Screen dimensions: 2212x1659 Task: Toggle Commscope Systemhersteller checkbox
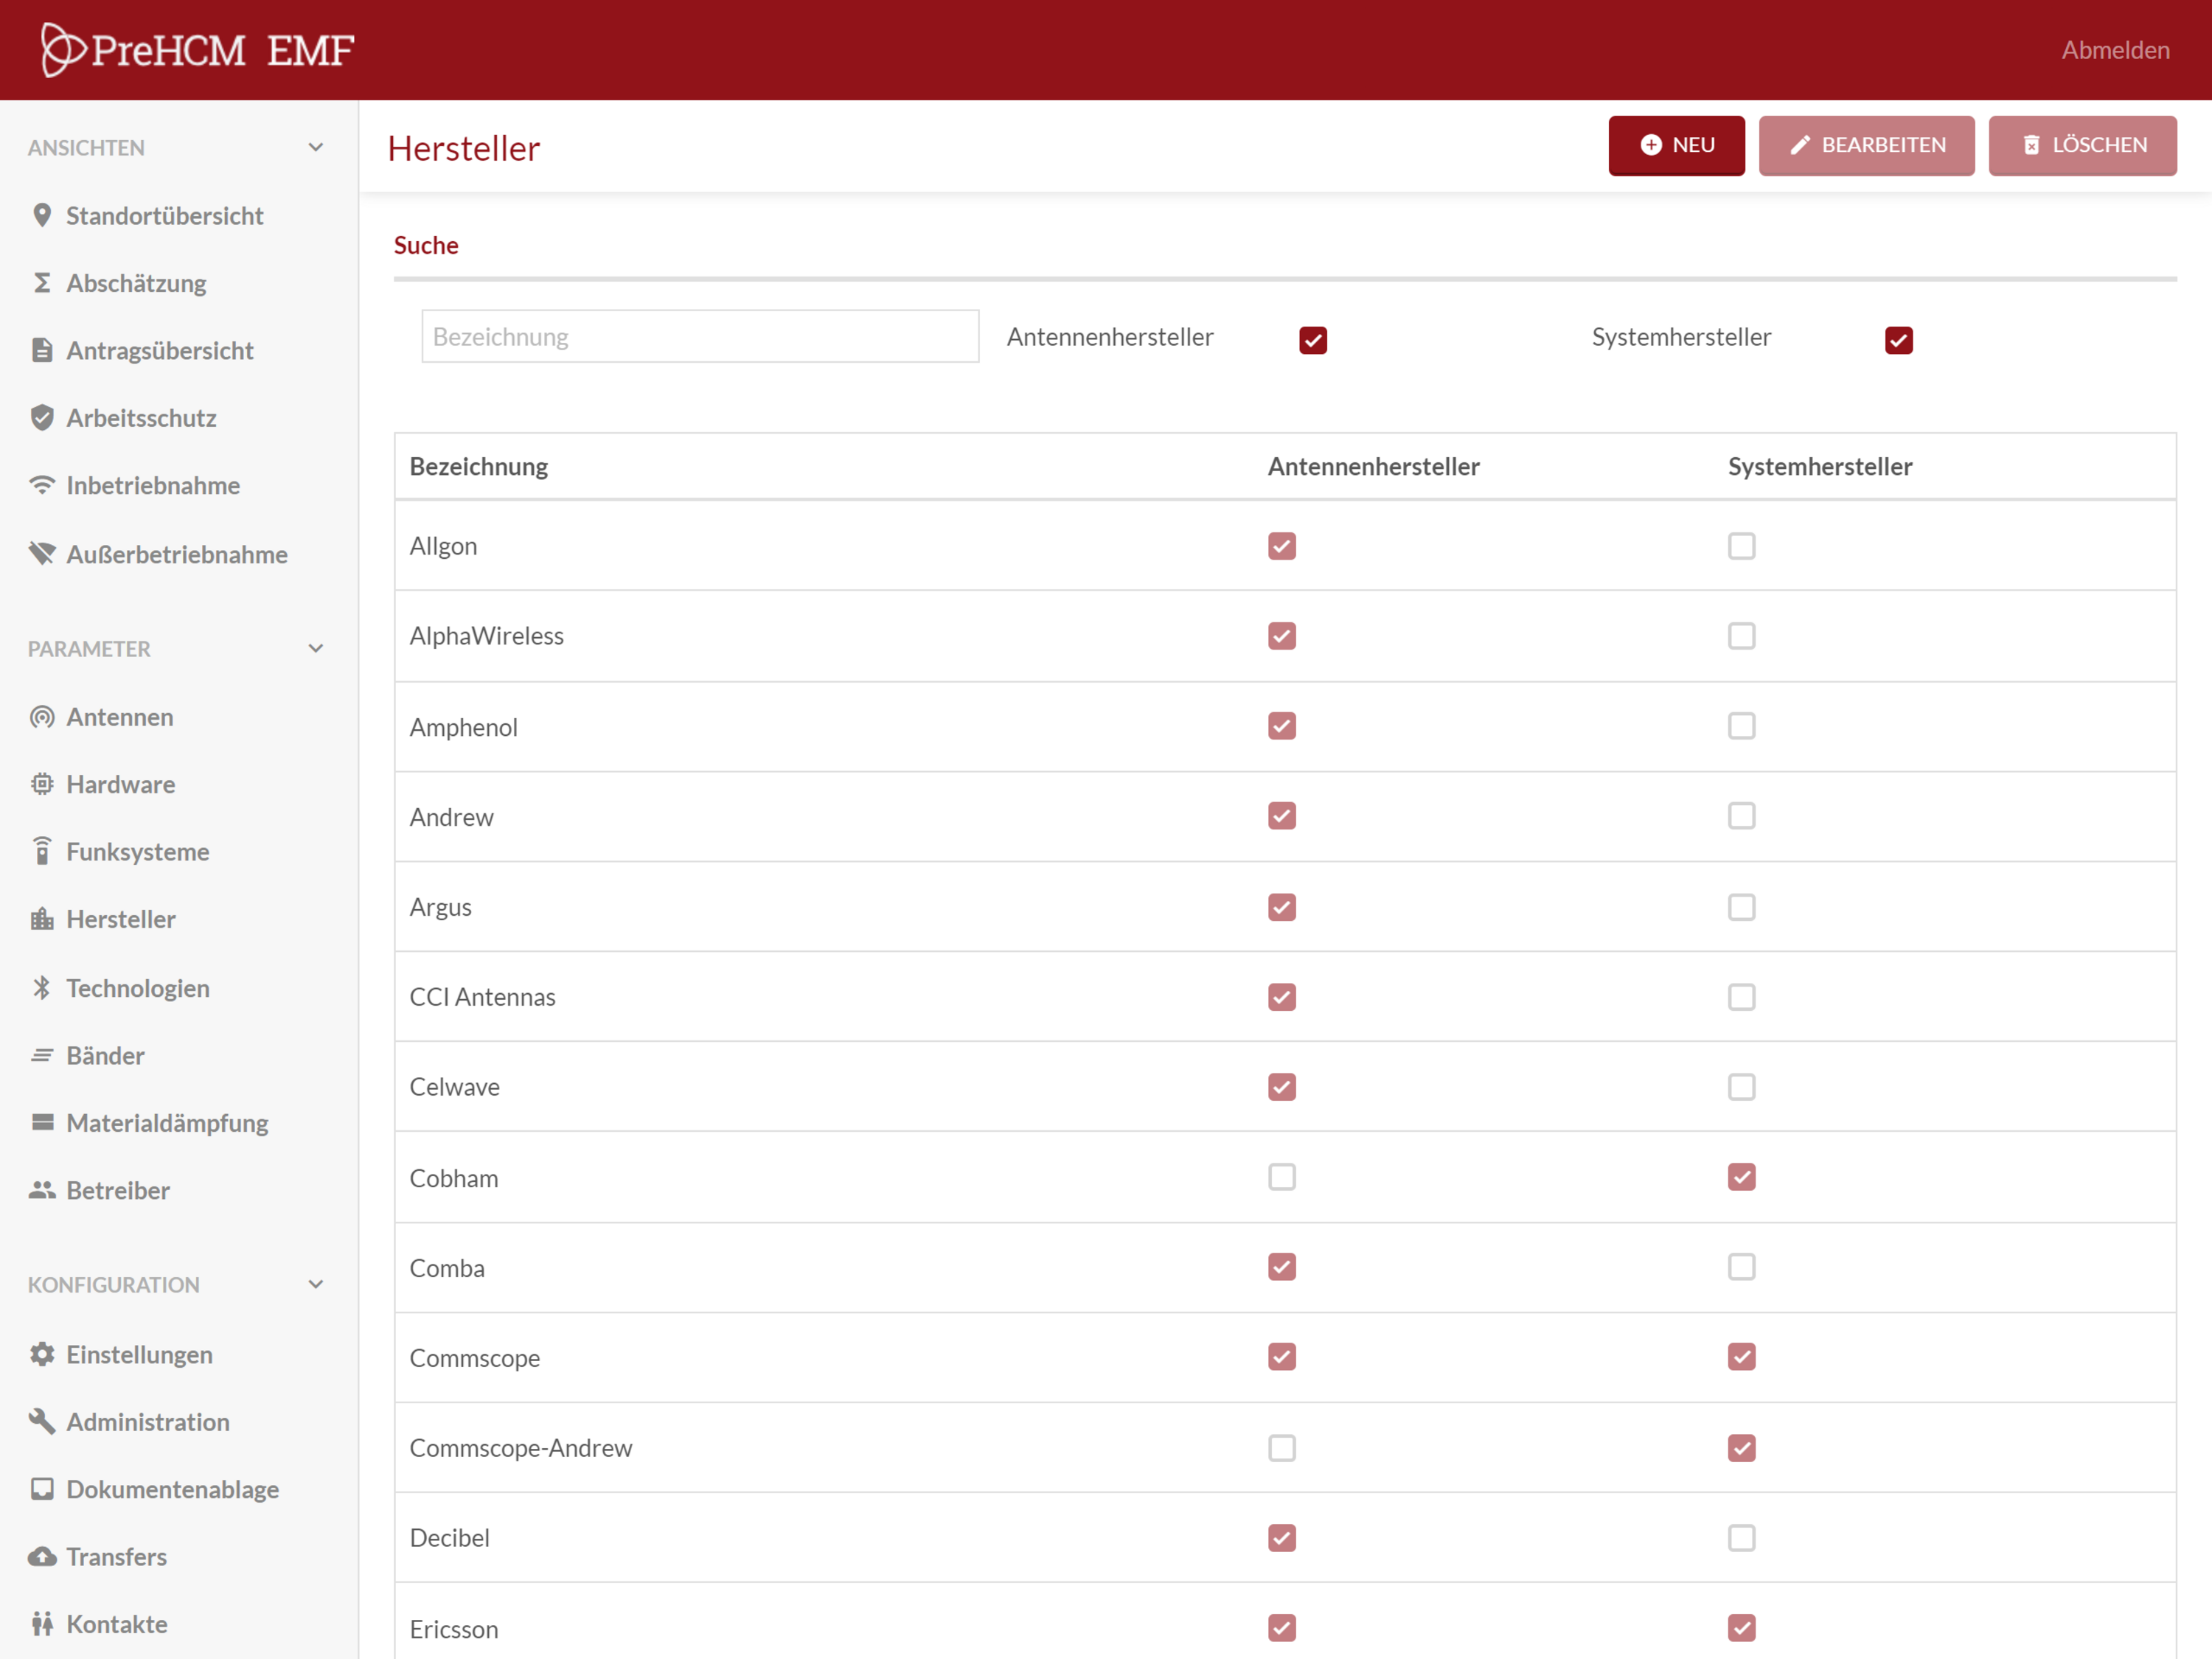coord(1741,1357)
